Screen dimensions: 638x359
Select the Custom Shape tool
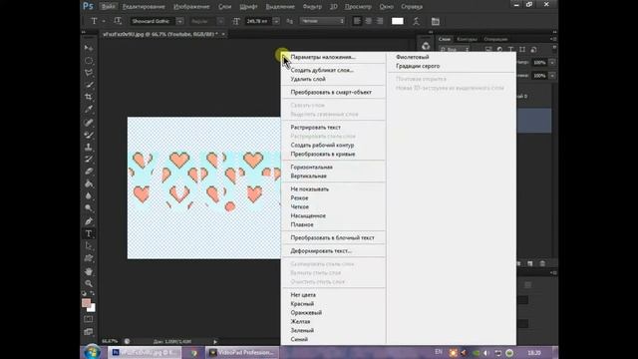point(89,258)
